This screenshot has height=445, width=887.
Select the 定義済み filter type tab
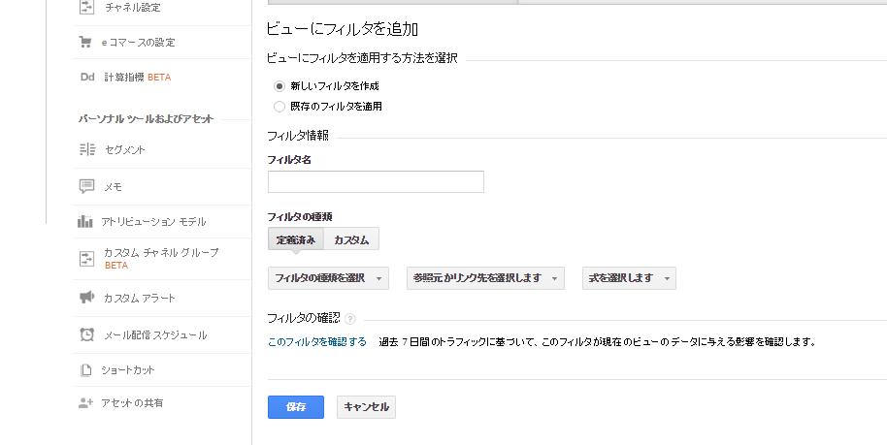296,239
